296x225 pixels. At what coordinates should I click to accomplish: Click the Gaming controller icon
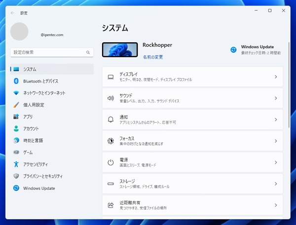(16, 152)
